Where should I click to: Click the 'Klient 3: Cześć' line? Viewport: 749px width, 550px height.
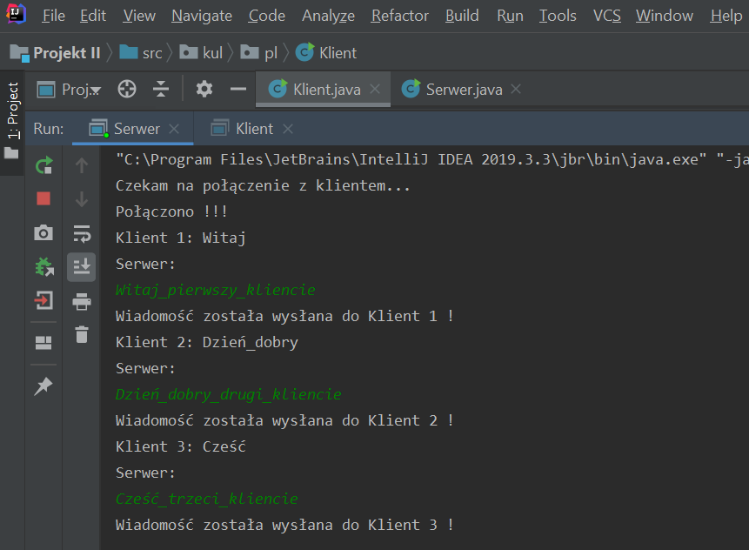pyautogui.click(x=181, y=446)
